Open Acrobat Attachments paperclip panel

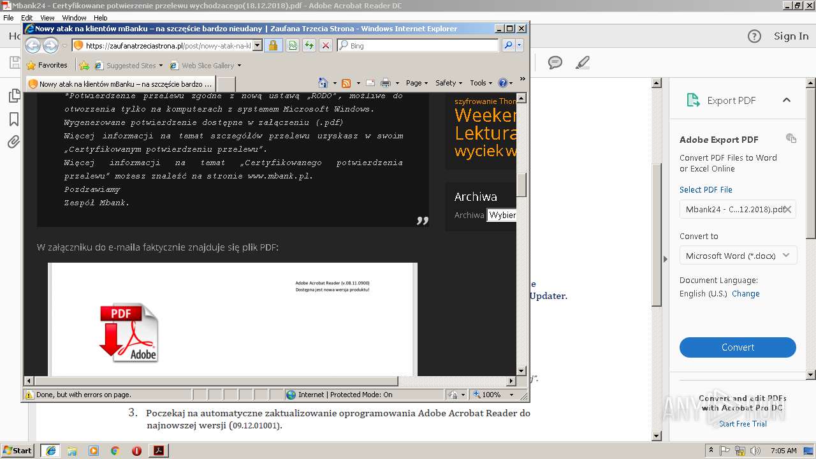[13, 142]
